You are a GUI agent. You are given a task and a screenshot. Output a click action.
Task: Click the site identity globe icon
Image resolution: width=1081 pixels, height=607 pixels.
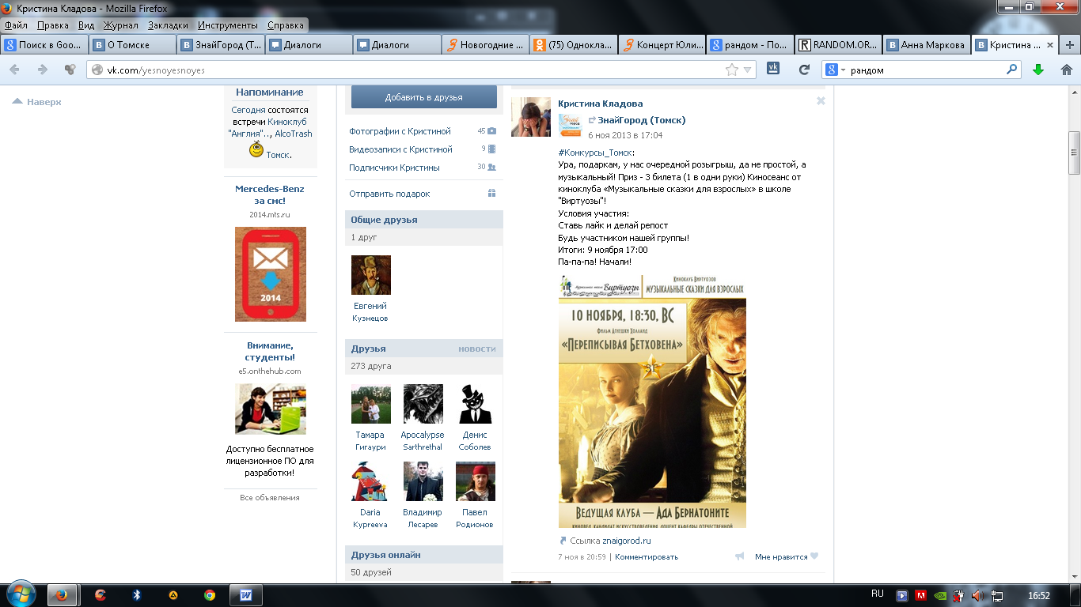click(x=97, y=70)
